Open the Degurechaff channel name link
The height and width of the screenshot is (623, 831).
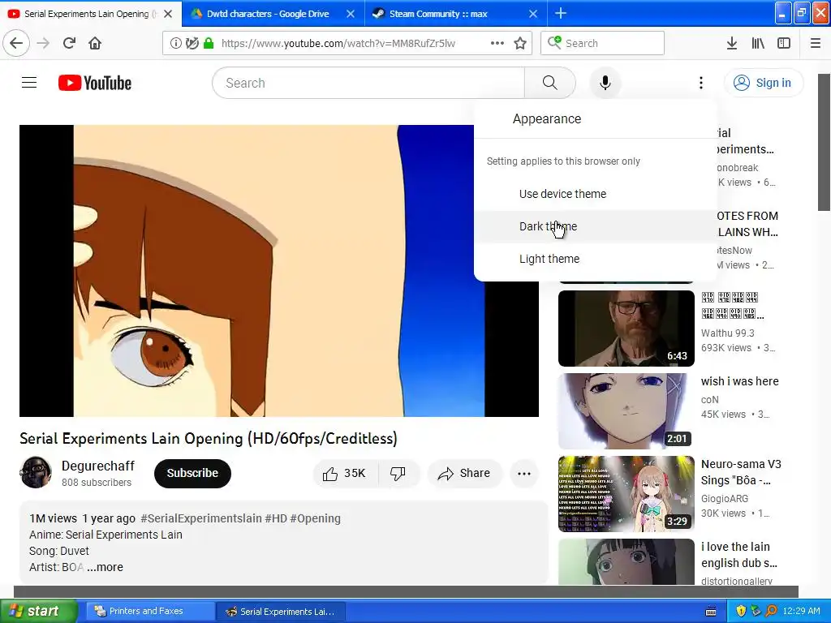tap(98, 466)
